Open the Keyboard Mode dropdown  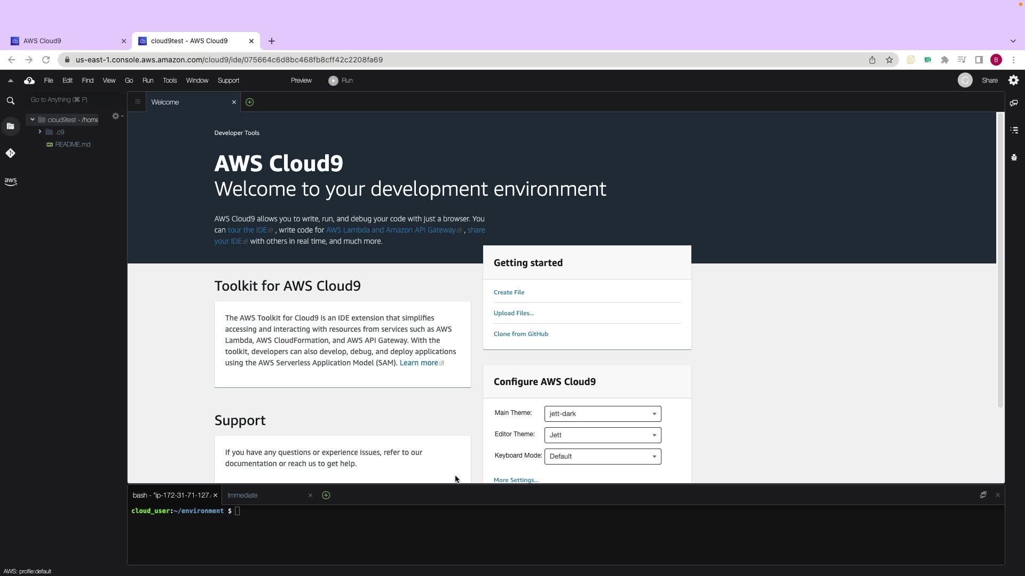pyautogui.click(x=602, y=457)
